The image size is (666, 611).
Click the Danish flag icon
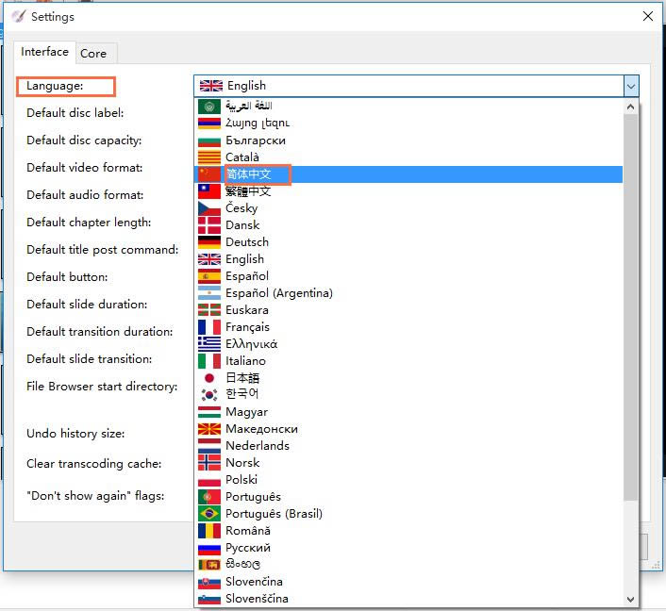pos(209,225)
